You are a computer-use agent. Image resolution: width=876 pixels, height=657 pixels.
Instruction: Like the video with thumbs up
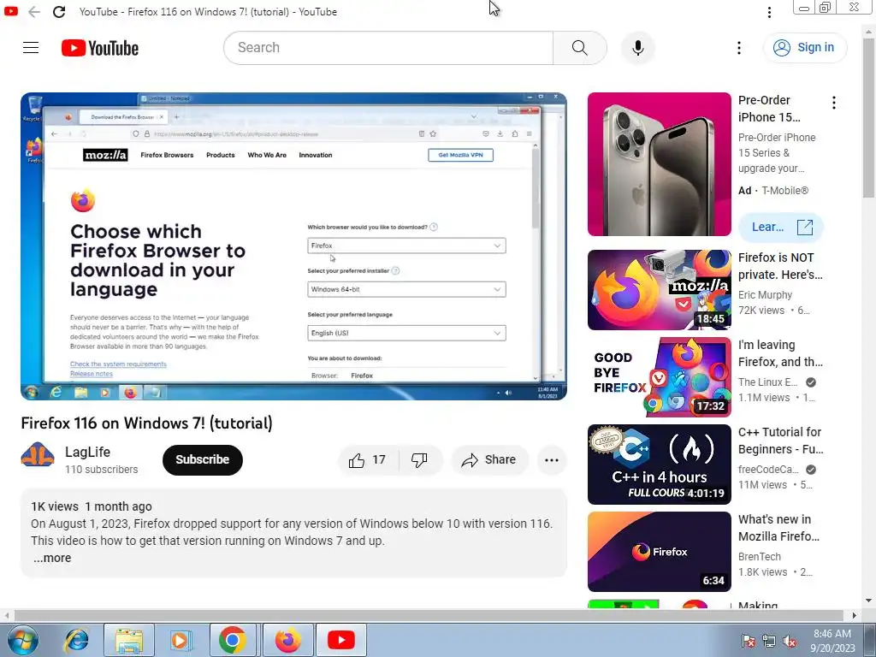pyautogui.click(x=368, y=459)
